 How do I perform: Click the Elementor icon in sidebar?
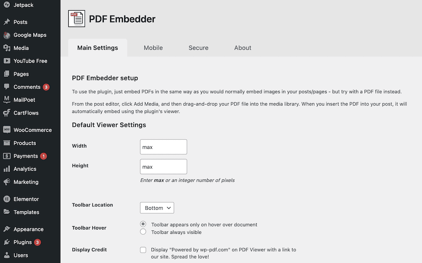point(7,199)
